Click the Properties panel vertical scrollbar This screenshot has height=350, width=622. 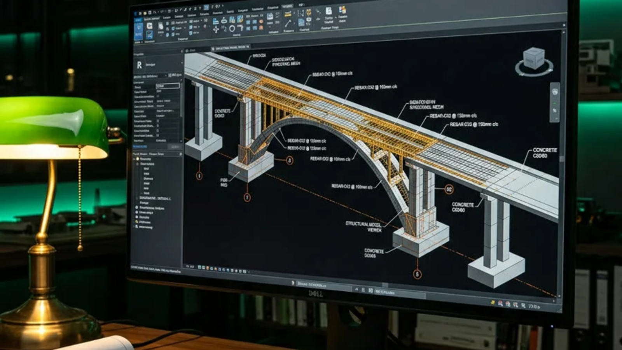pos(182,100)
